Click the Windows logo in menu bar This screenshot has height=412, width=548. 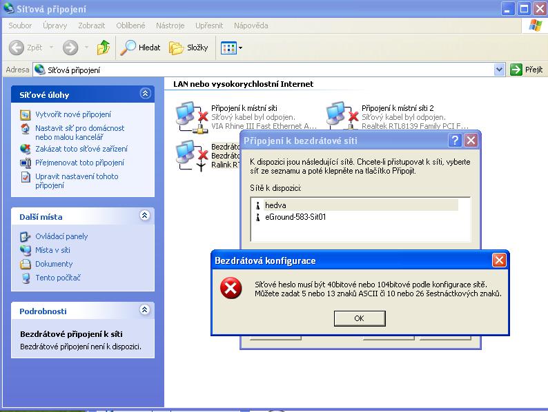(x=535, y=25)
